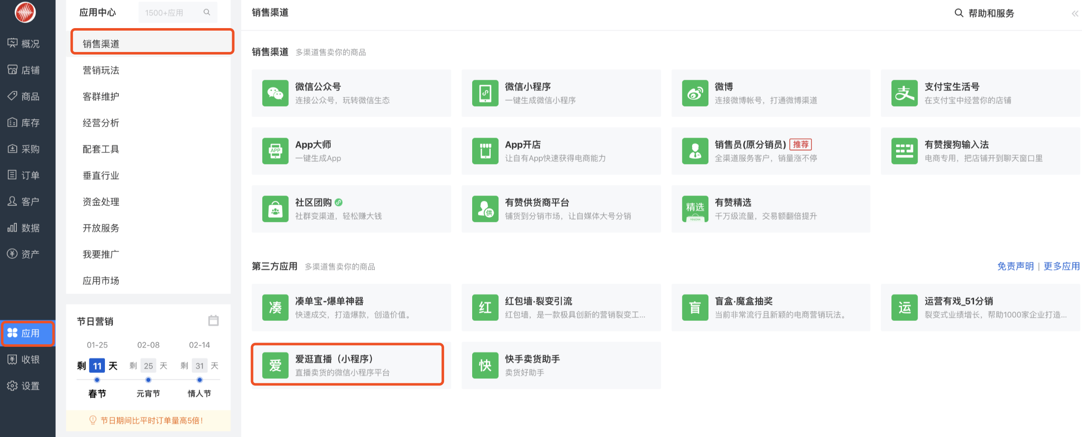Click the 社区团购 shopping bag icon
The height and width of the screenshot is (437, 1082).
[x=275, y=209]
